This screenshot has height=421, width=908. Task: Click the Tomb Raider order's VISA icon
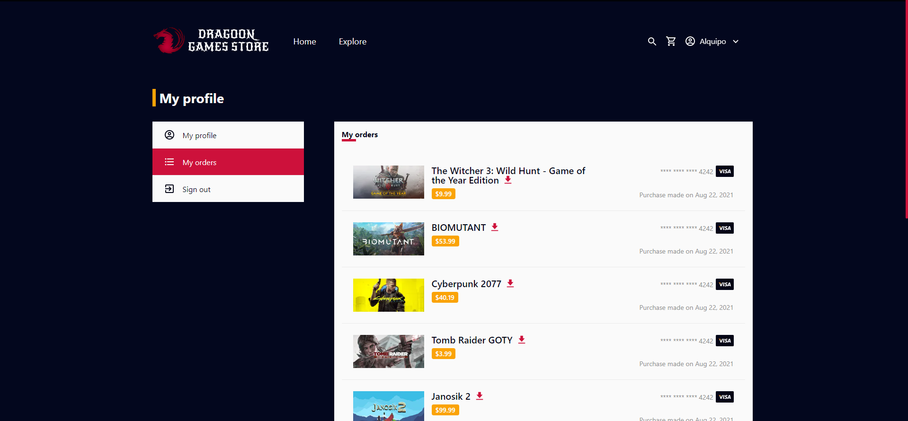[x=725, y=341]
